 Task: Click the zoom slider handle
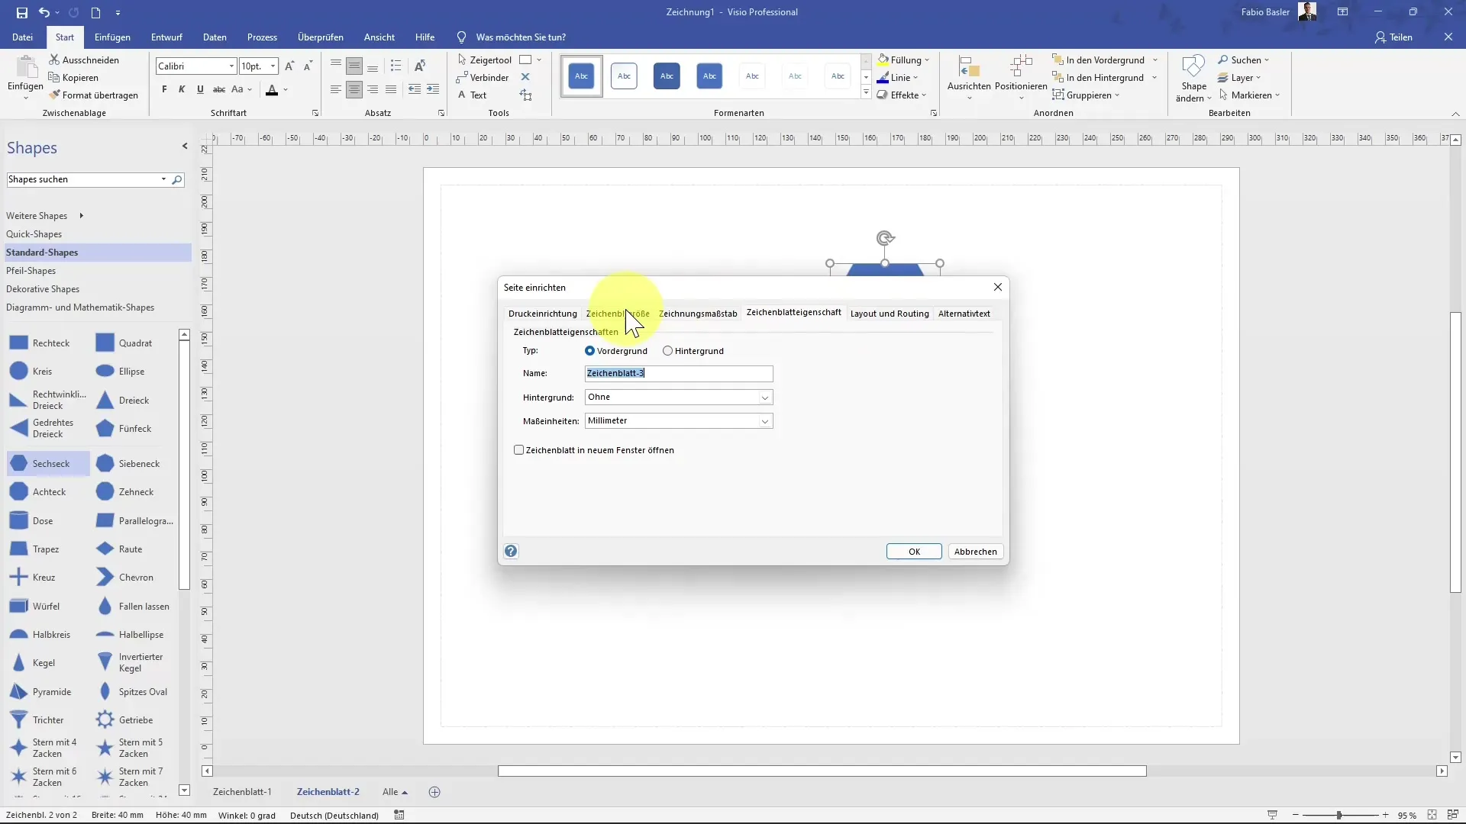click(x=1339, y=815)
